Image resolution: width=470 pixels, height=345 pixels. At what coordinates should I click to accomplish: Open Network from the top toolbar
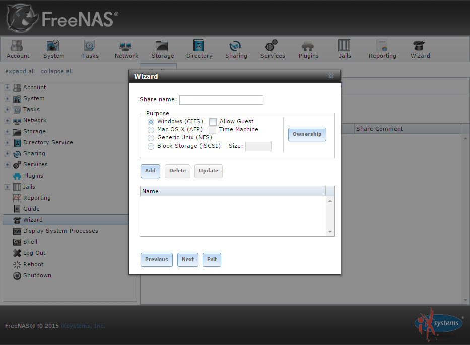[126, 50]
